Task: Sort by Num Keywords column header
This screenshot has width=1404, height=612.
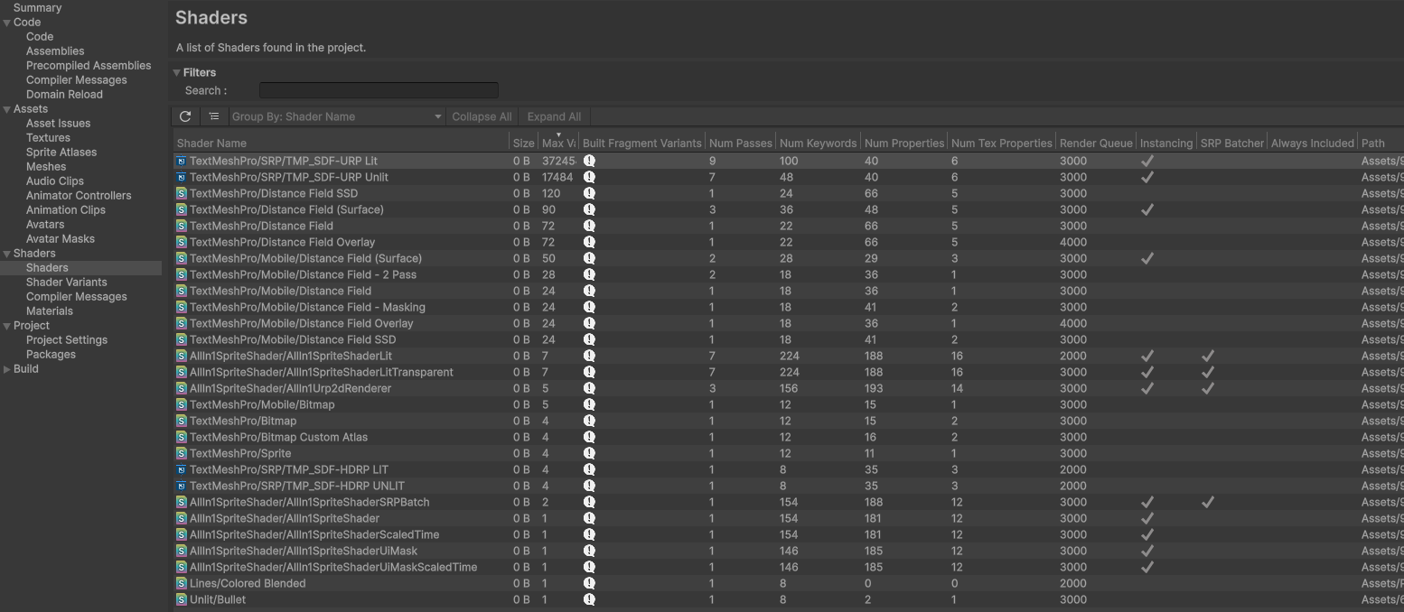Action: point(818,143)
